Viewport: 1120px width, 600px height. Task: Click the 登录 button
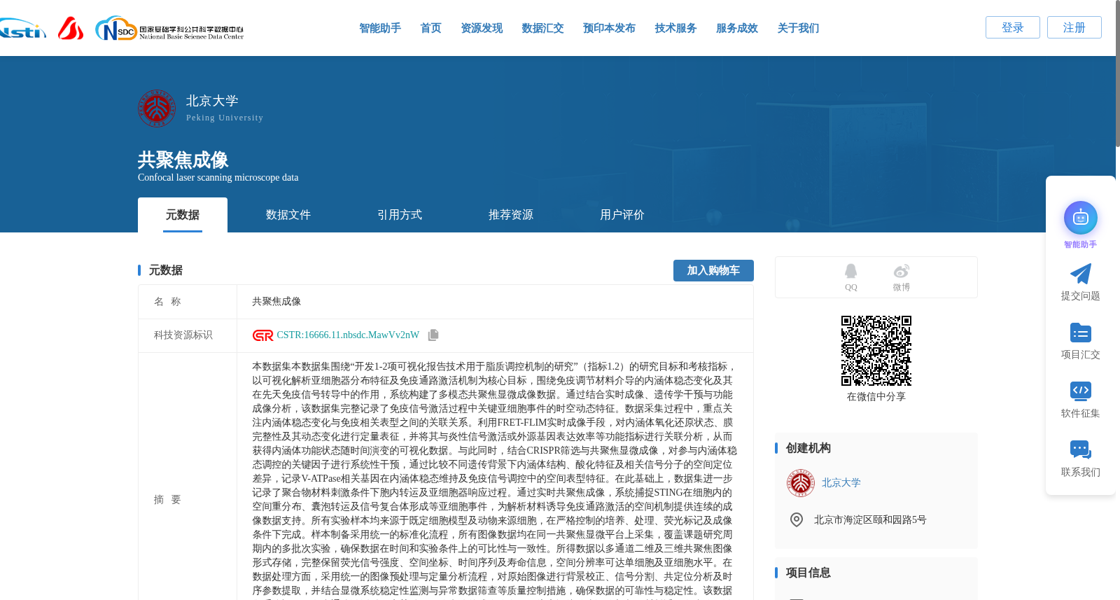tap(1013, 27)
